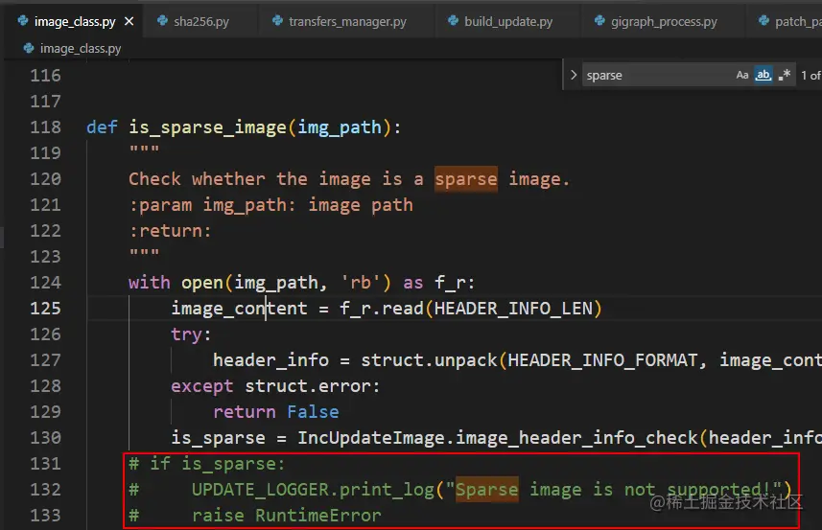Open the gigraph_process.py tab

tap(664, 21)
